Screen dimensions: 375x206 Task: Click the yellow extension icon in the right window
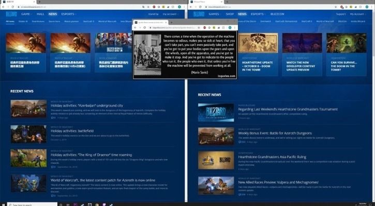coord(351,7)
